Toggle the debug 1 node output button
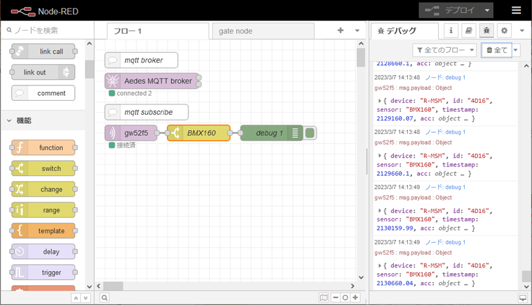Image resolution: width=532 pixels, height=305 pixels. [x=310, y=133]
